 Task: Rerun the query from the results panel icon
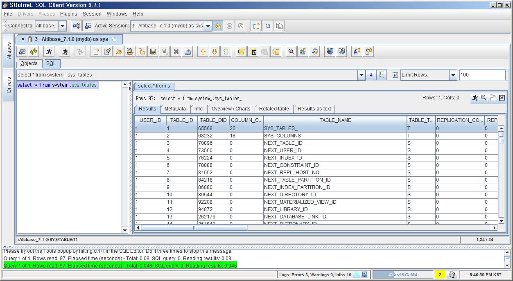(x=475, y=98)
